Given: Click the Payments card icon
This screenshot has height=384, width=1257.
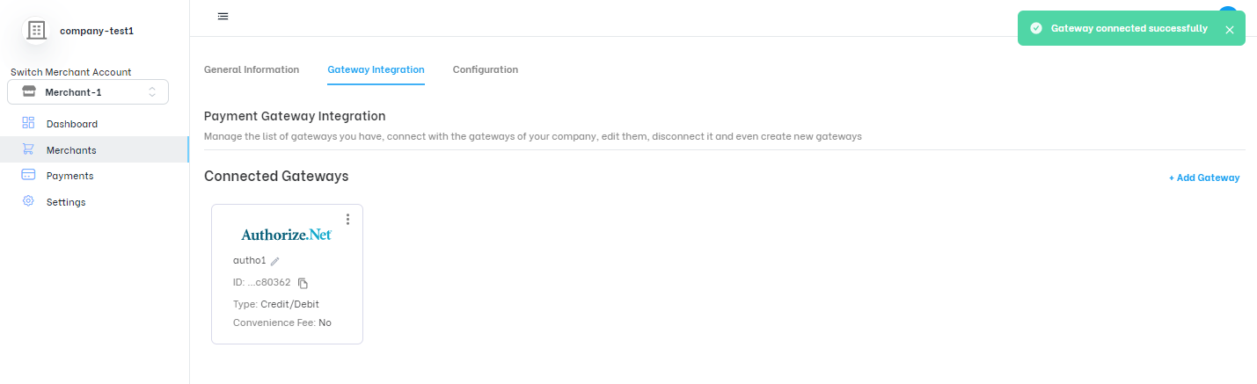Looking at the screenshot, I should click(x=28, y=175).
